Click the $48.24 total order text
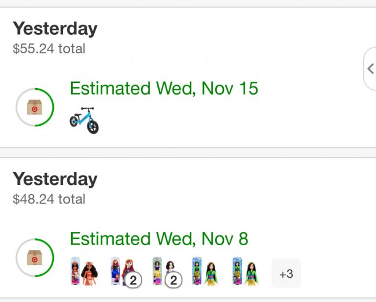This screenshot has height=302, width=376. [49, 199]
